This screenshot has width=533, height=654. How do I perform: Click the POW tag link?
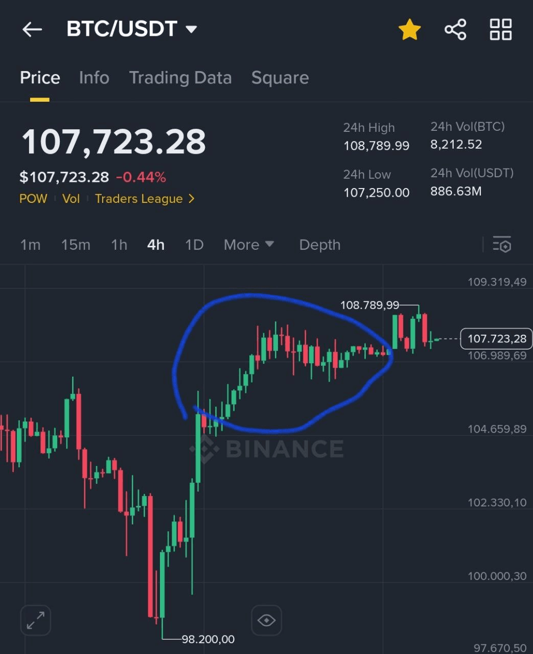[33, 199]
